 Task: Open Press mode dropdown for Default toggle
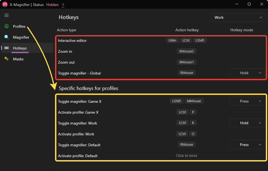247,145
